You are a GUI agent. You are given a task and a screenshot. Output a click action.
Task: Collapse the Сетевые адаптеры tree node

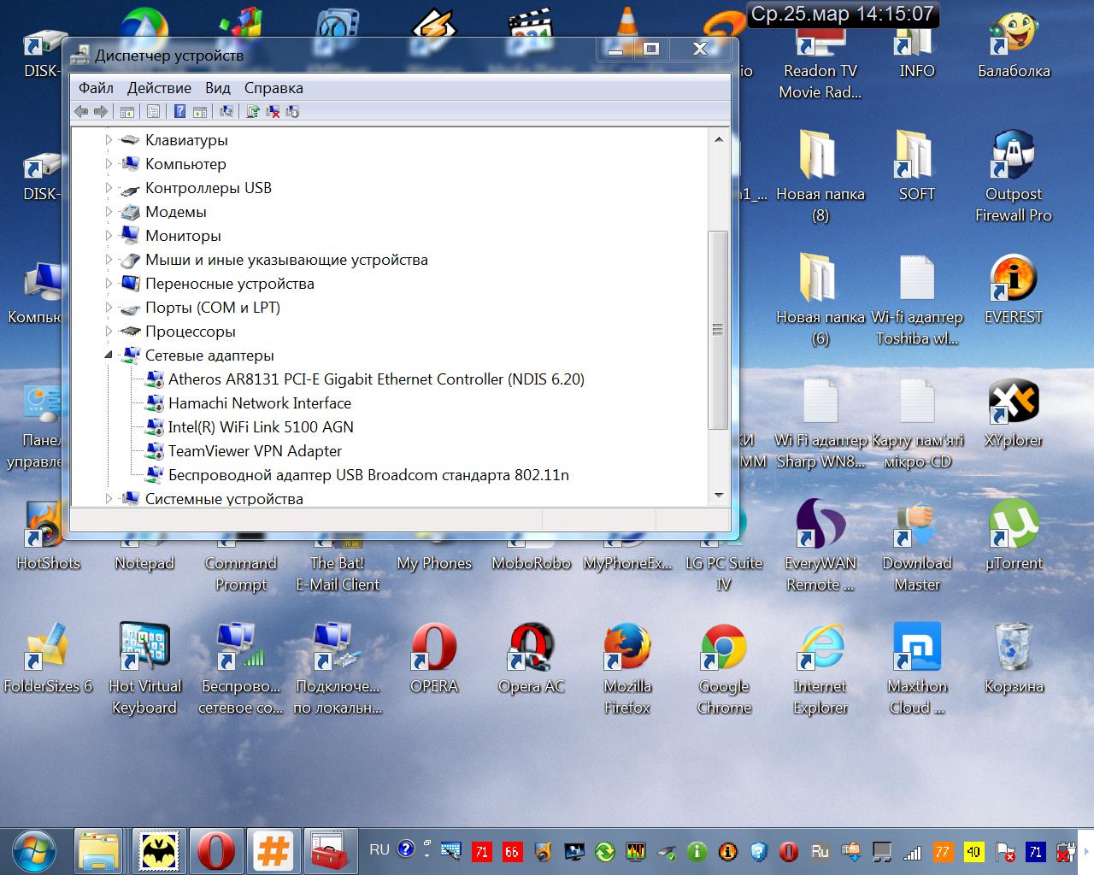tap(109, 355)
